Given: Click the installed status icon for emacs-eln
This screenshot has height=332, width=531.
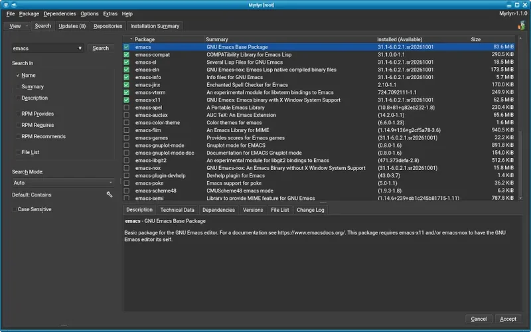Looking at the screenshot, I should click(126, 70).
